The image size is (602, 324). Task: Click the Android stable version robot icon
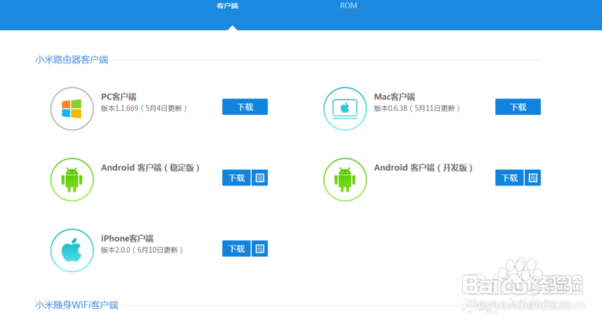[x=72, y=179]
